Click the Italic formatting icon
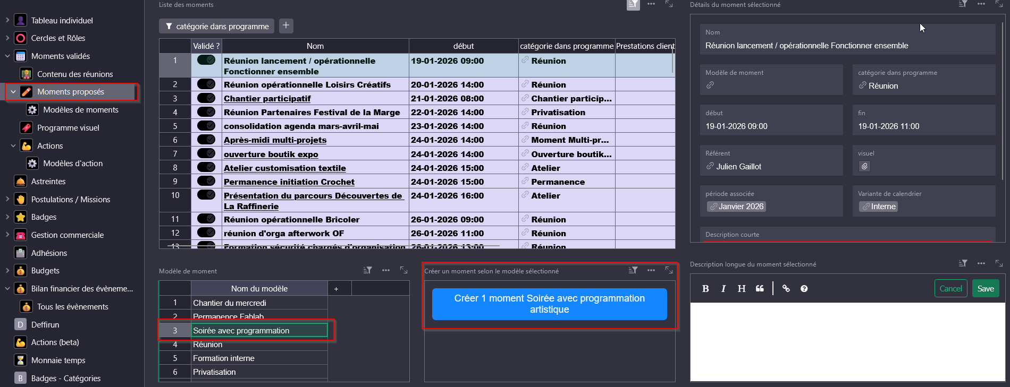Image resolution: width=1010 pixels, height=387 pixels. tap(723, 289)
